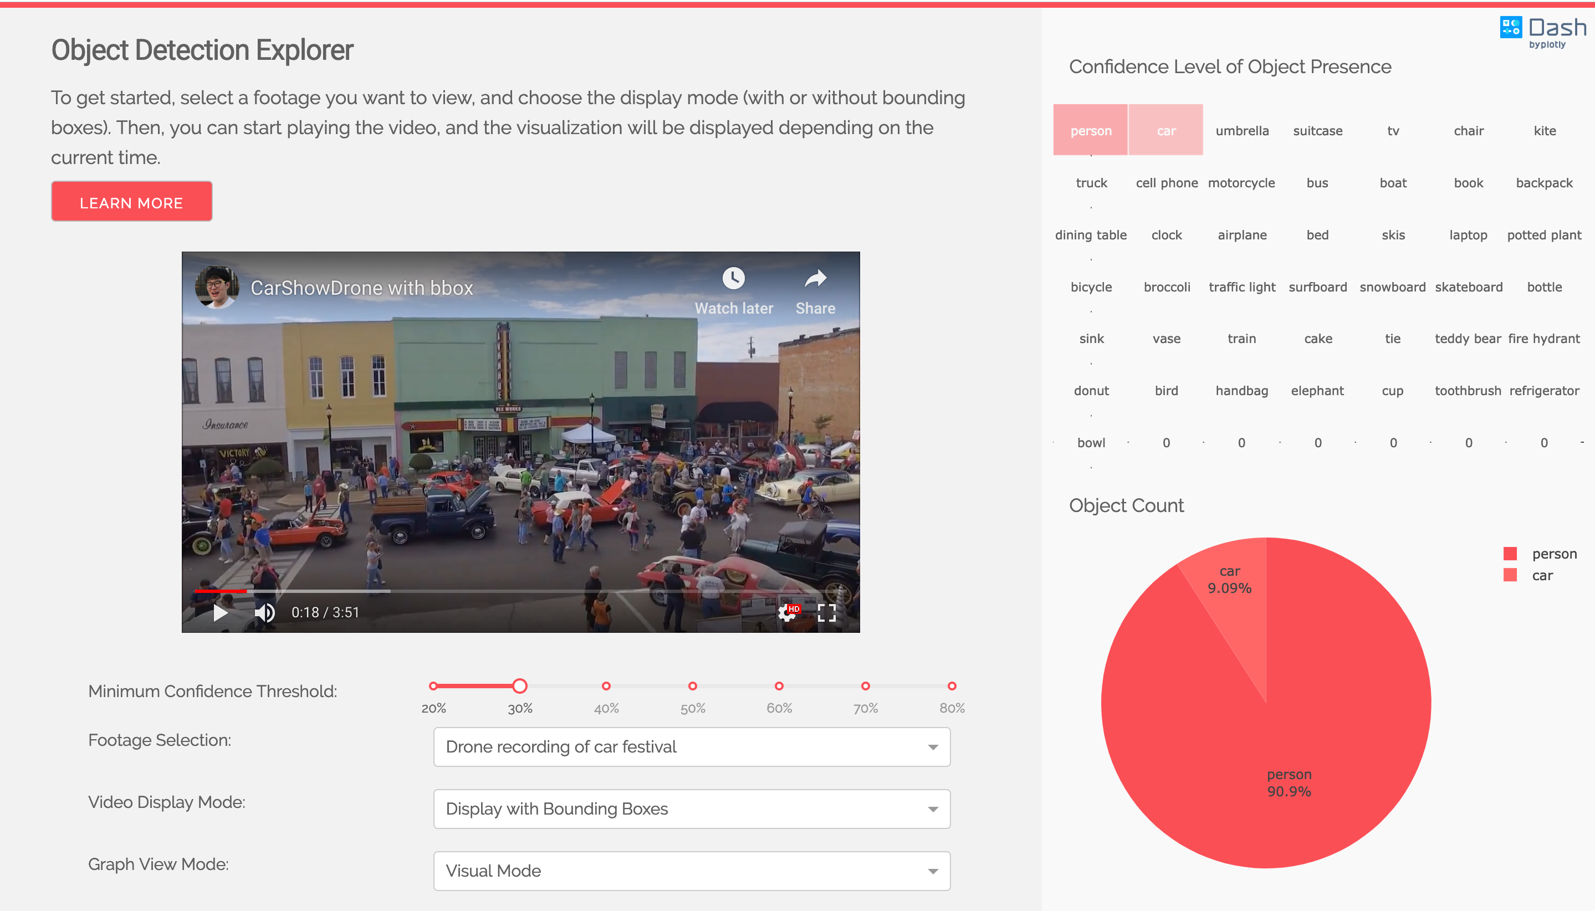Click the channel avatar in video
Viewport: 1595px width, 911px height.
[x=217, y=287]
